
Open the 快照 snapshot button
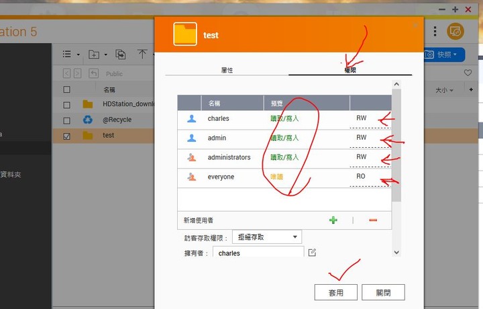pos(445,55)
